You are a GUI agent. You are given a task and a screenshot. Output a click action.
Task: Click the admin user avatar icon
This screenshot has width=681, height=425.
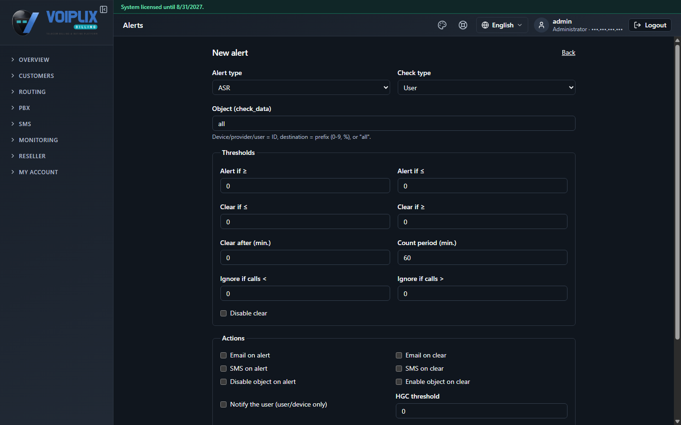[x=541, y=25]
